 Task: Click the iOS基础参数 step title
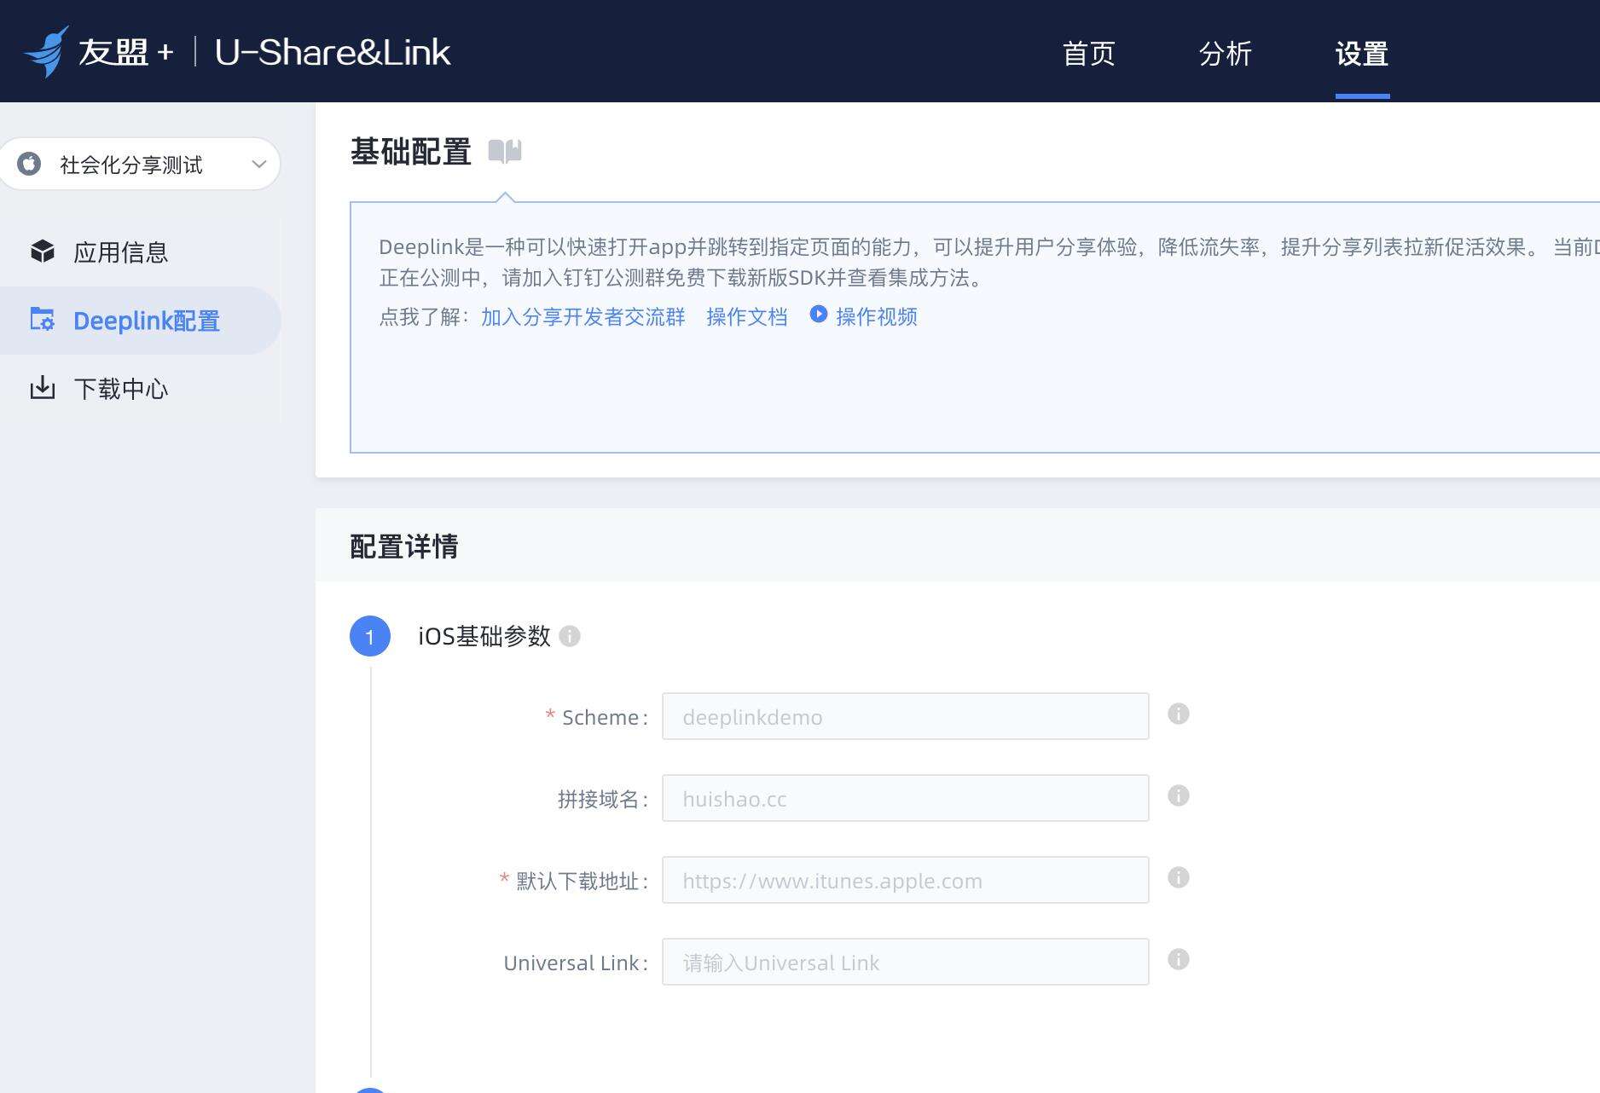[x=484, y=636]
